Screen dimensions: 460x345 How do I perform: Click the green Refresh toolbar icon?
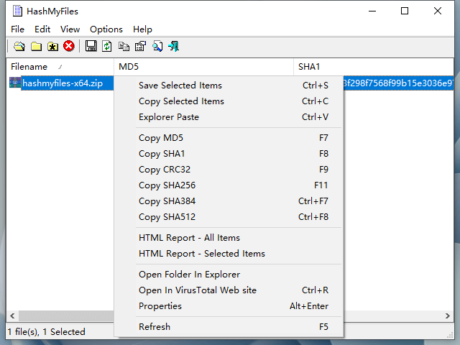(x=107, y=46)
